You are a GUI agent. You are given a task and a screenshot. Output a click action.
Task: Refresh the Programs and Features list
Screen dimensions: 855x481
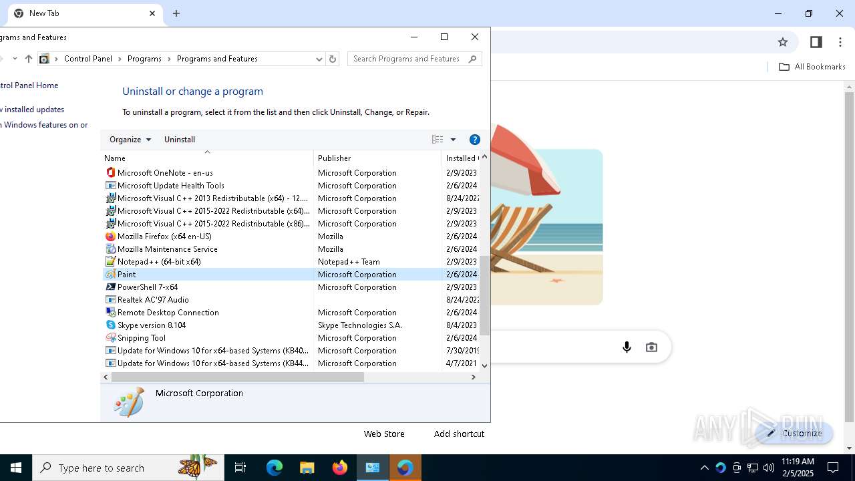tap(333, 59)
